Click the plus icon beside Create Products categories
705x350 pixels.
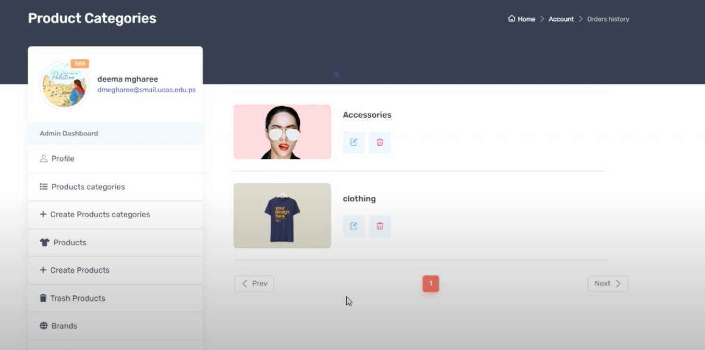[43, 214]
